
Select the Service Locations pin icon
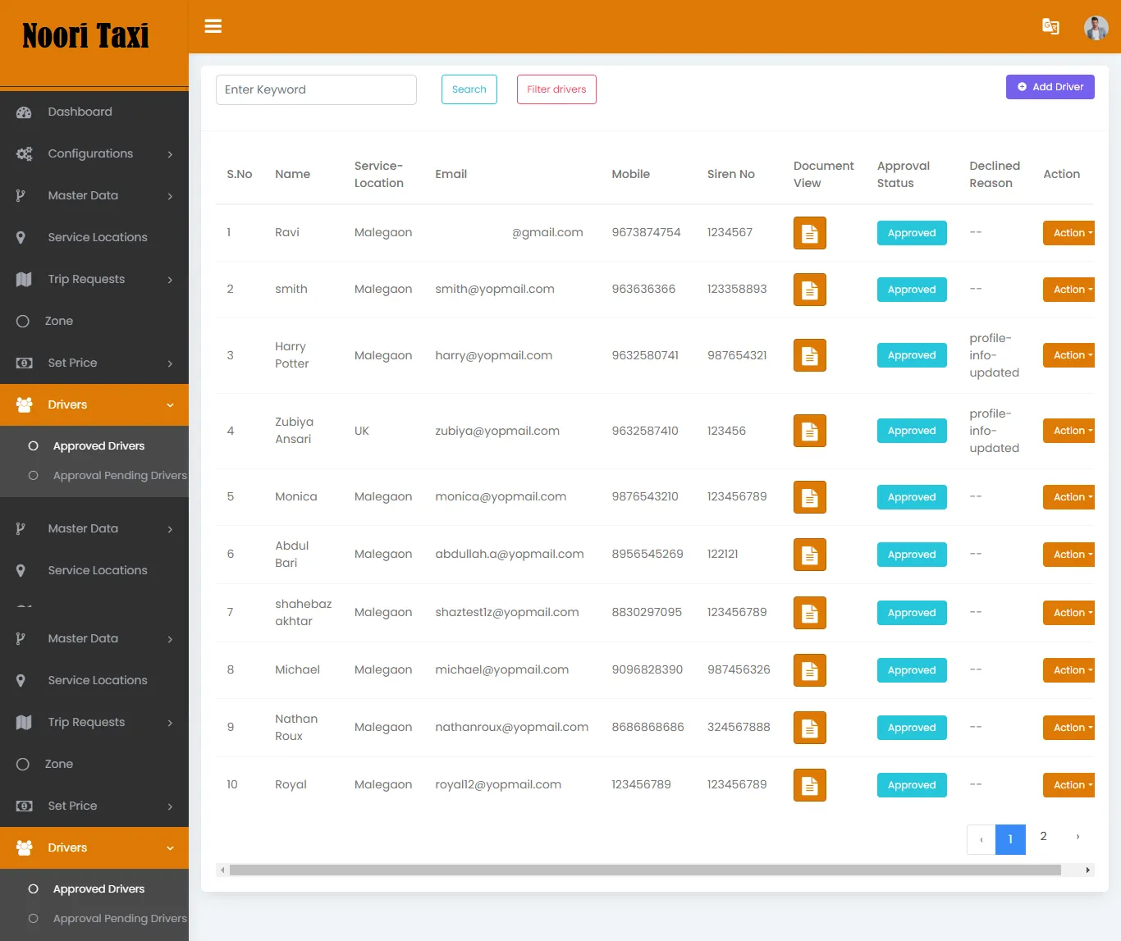click(23, 237)
